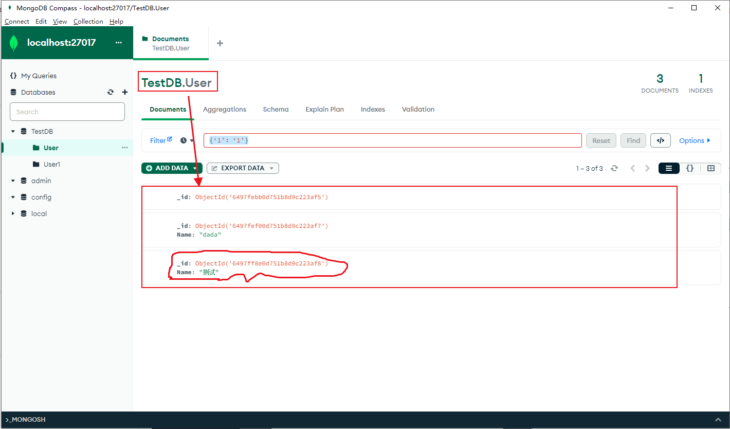Click the localhost:27017 connection title
The width and height of the screenshot is (730, 429).
tap(62, 43)
